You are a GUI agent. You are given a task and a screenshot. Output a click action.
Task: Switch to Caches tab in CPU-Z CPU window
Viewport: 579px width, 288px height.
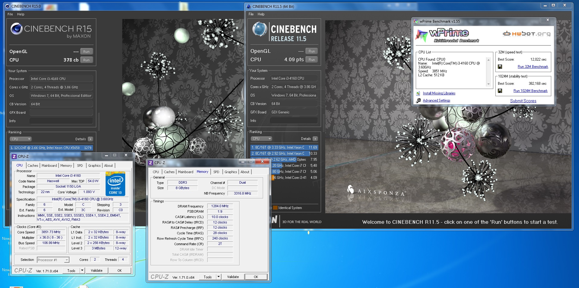click(x=33, y=166)
